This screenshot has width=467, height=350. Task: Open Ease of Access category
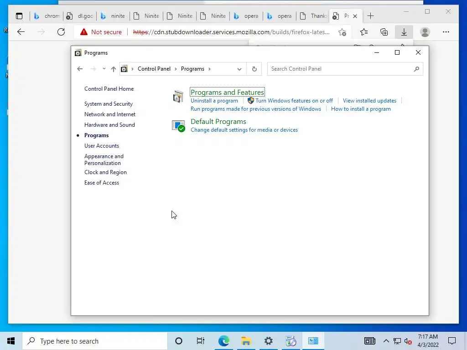click(x=102, y=183)
